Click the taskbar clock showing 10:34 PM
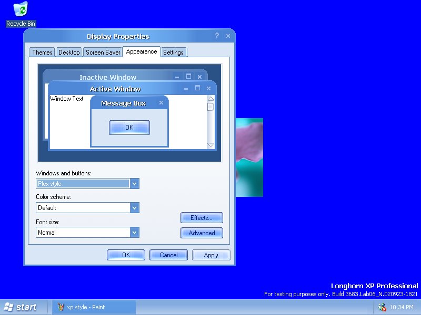This screenshot has height=315, width=421. tap(402, 307)
